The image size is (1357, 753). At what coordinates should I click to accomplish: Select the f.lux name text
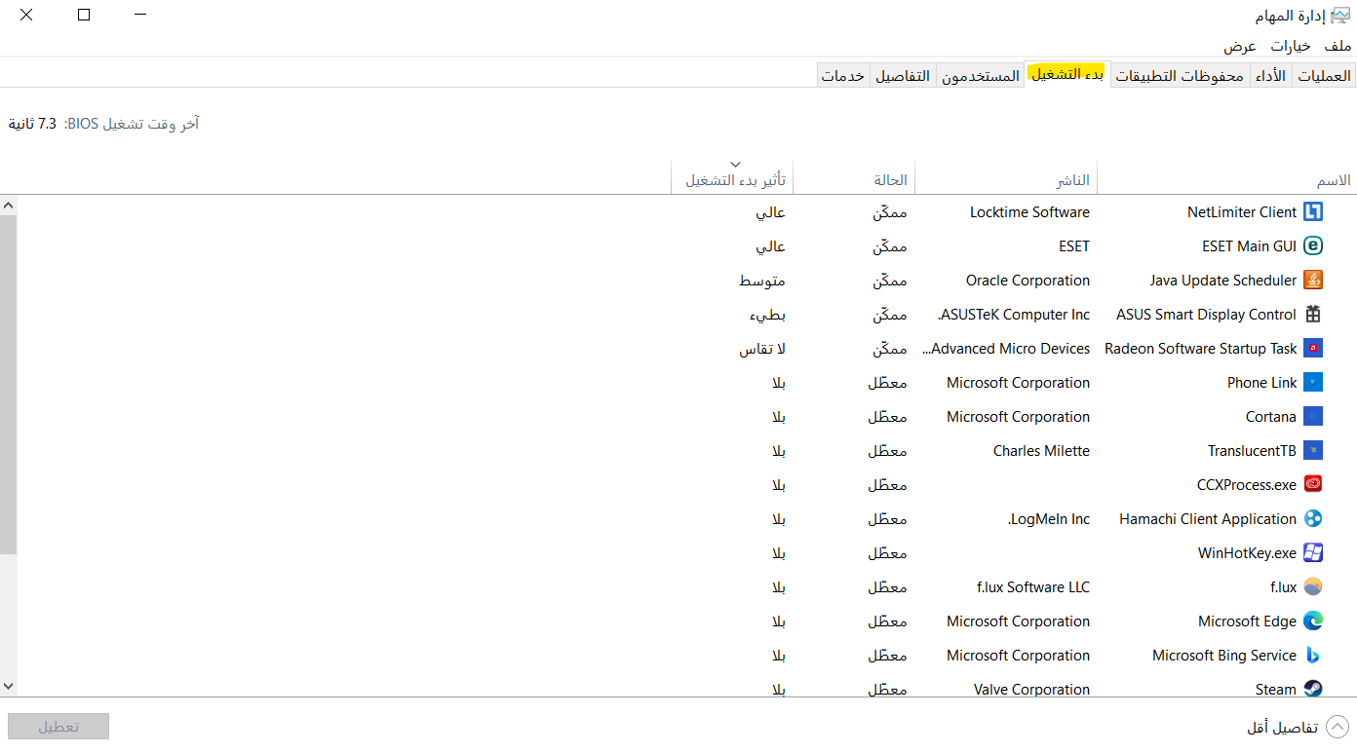pos(1284,587)
